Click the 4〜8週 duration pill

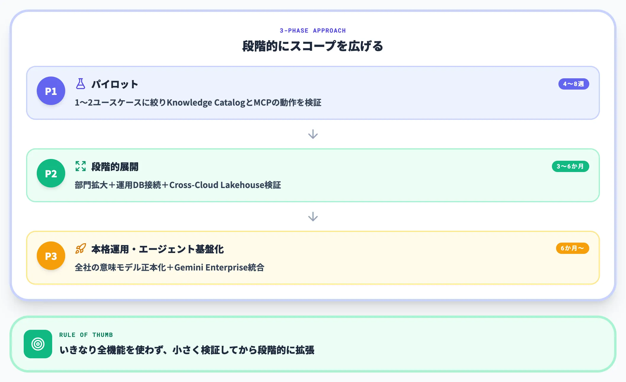tap(573, 84)
